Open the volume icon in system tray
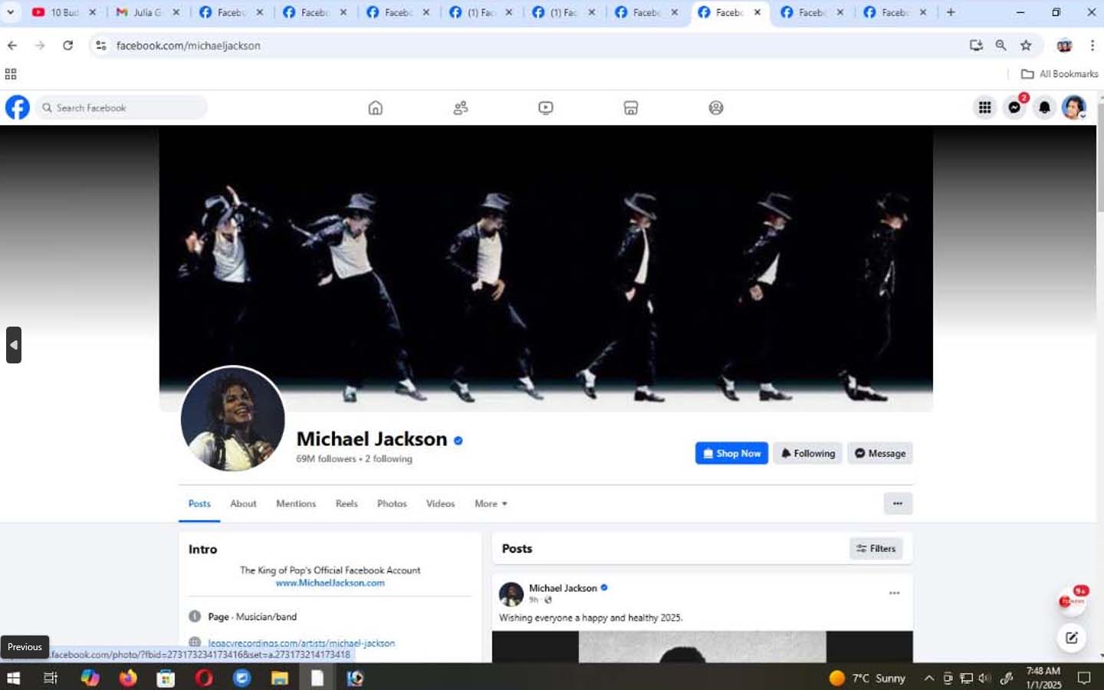Viewport: 1104px width, 690px height. [x=985, y=678]
